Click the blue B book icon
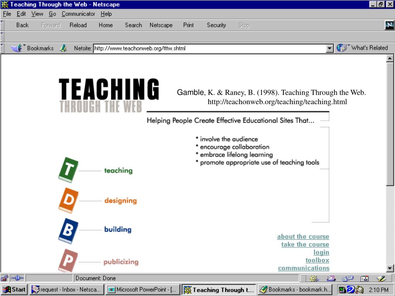395x296 pixels. coord(68,231)
